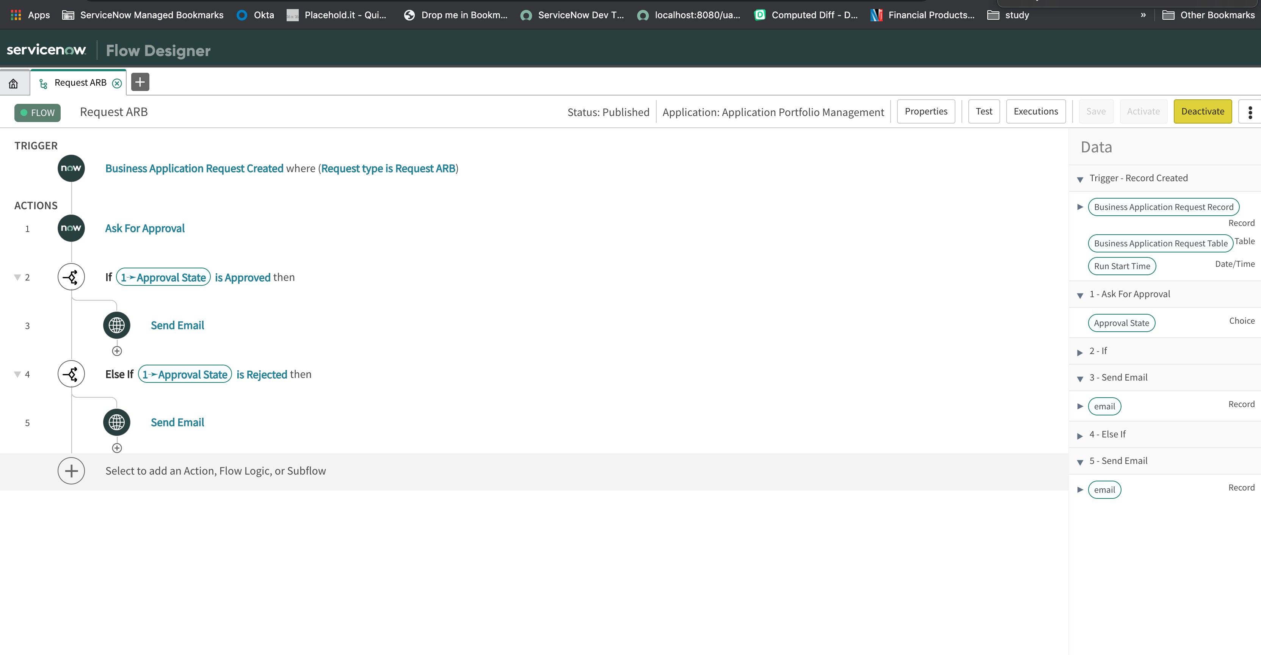Click the Save button
1261x655 pixels.
coord(1096,111)
